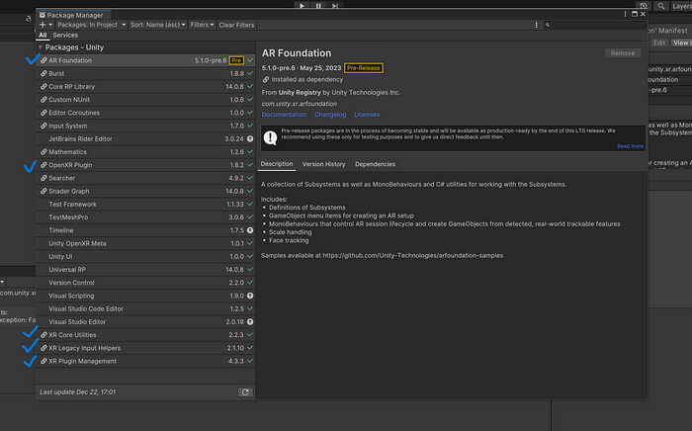Screen dimensions: 692x431
Task: Click the Pre-Release badge in the package details
Action: coord(363,68)
